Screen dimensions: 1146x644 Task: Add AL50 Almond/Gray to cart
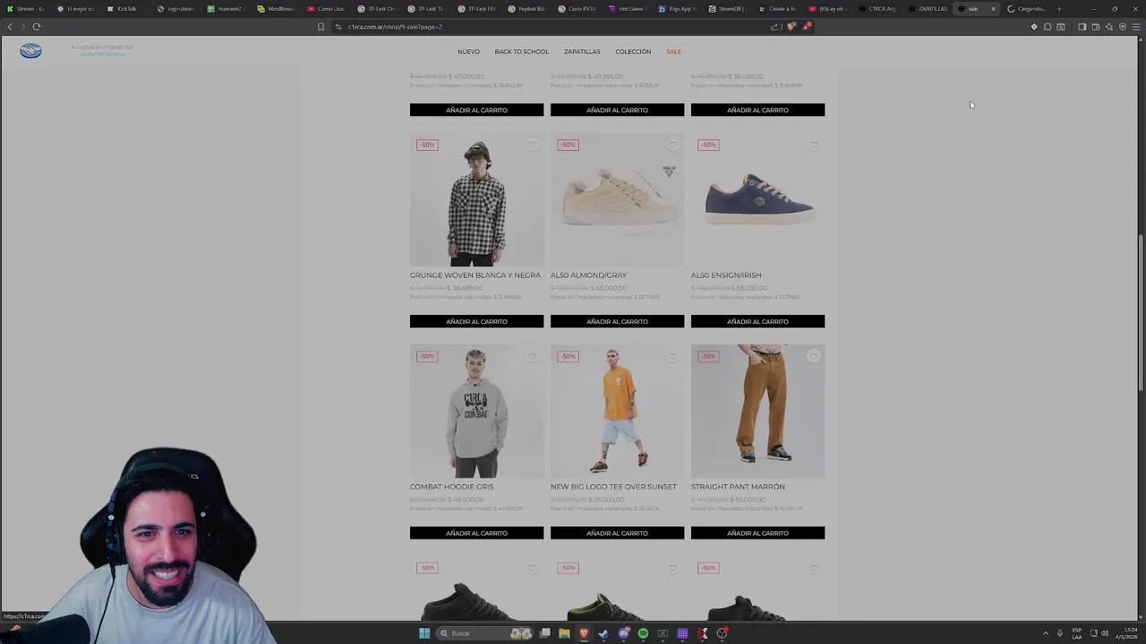[617, 321]
